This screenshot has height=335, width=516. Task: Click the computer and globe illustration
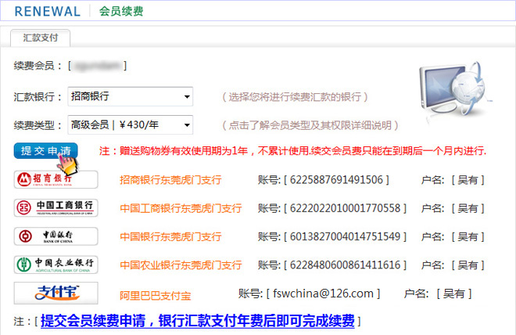point(453,90)
